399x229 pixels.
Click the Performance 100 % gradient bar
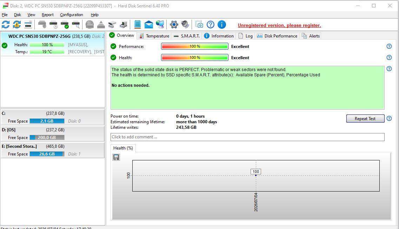[195, 46]
